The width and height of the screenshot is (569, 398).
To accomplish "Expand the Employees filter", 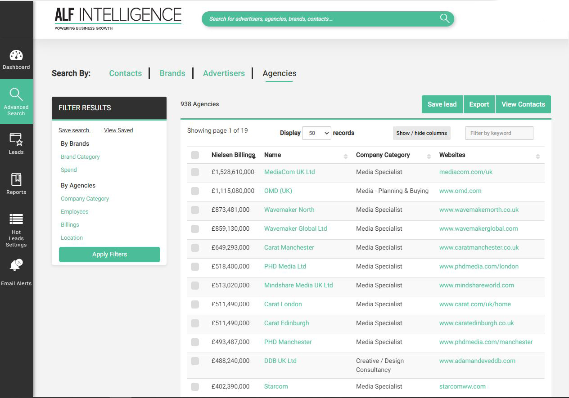I will (75, 212).
